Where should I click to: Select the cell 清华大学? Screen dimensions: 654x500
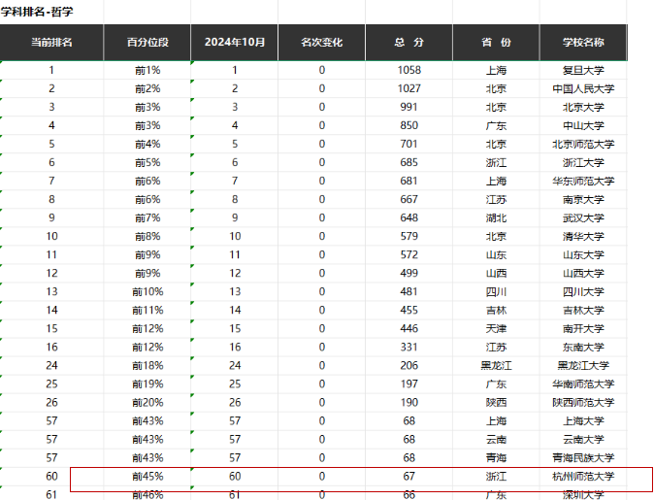(583, 236)
